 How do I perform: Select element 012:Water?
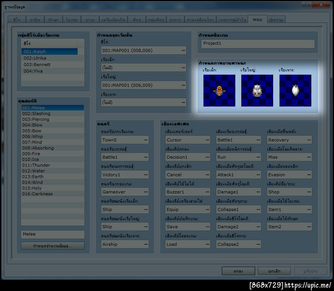pyautogui.click(x=53, y=171)
